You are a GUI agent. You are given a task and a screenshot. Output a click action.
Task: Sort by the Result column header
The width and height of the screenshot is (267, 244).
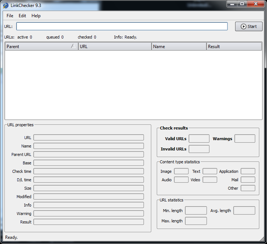(x=234, y=46)
